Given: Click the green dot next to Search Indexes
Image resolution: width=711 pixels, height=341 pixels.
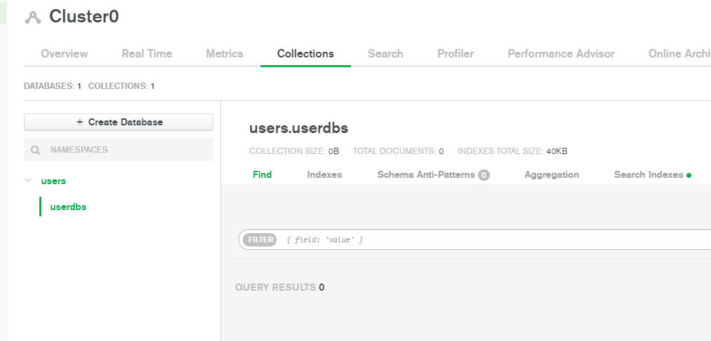Looking at the screenshot, I should click(x=689, y=176).
